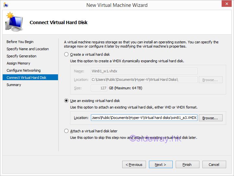Choose Attach a virtual hard disk later
The width and height of the screenshot is (234, 176).
[x=66, y=131]
